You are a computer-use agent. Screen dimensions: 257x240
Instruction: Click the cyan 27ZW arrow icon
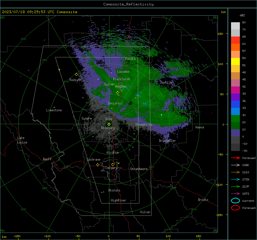tap(235, 179)
